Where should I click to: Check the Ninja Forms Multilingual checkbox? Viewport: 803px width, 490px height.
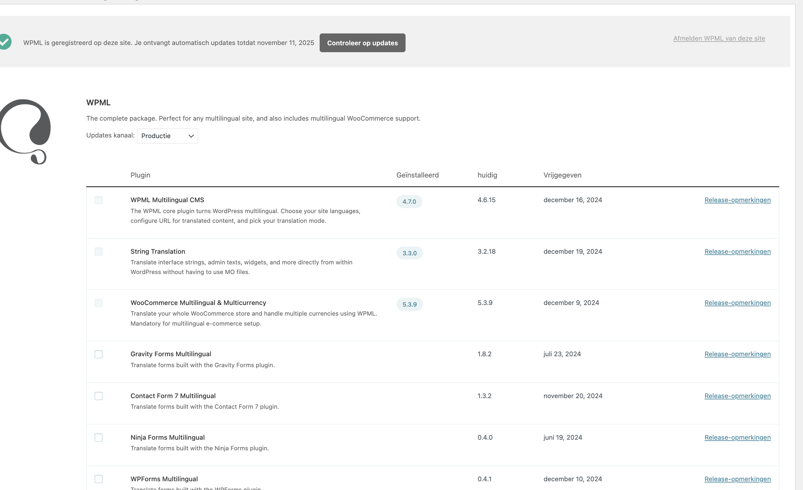click(98, 437)
